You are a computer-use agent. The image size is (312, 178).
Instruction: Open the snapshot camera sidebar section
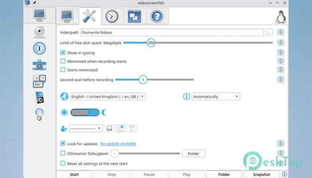[x=39, y=65]
